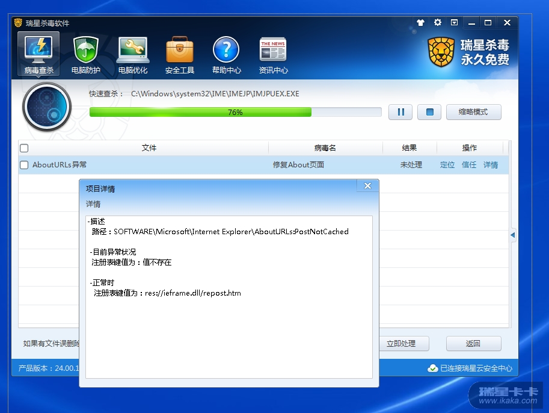The height and width of the screenshot is (413, 549).
Task: Click the 76% scan progress bar
Action: (235, 112)
